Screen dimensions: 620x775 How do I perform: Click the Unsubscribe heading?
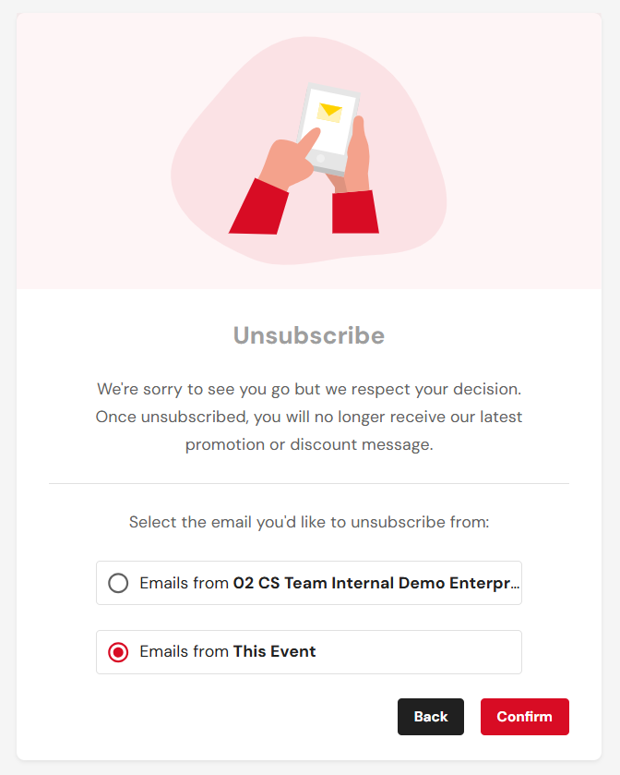click(x=309, y=335)
